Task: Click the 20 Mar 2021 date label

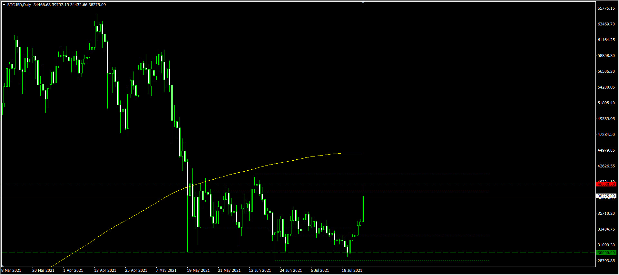Action: 43,270
